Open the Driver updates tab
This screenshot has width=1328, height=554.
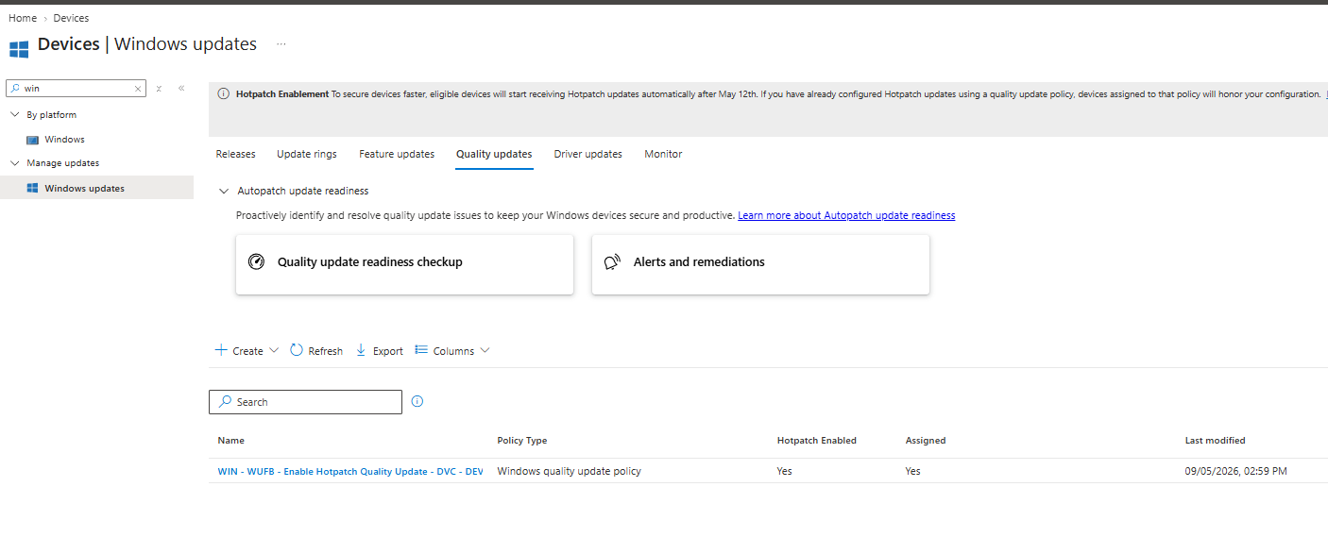point(587,154)
